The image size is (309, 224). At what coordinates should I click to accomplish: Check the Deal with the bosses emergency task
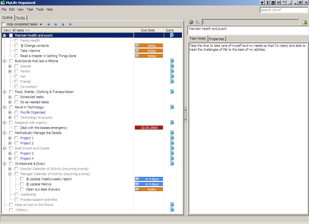pos(16,128)
